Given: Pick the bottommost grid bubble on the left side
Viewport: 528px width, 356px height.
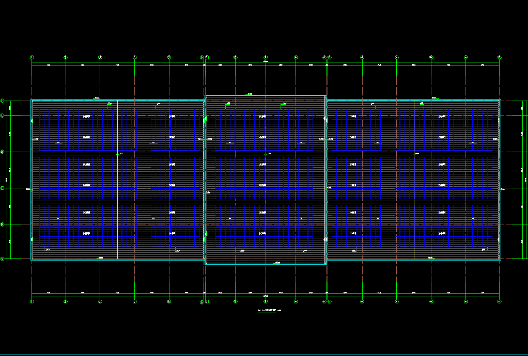Looking at the screenshot, I should click(2, 259).
